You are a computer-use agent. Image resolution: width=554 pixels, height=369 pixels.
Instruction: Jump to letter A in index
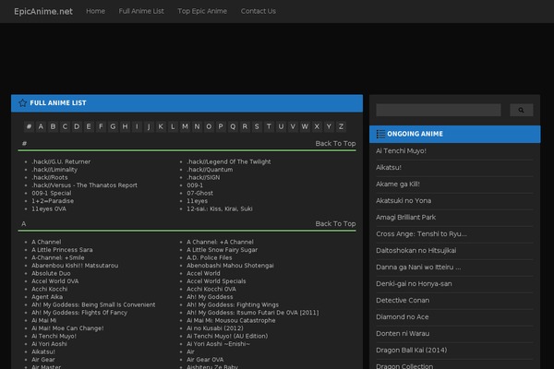click(41, 126)
